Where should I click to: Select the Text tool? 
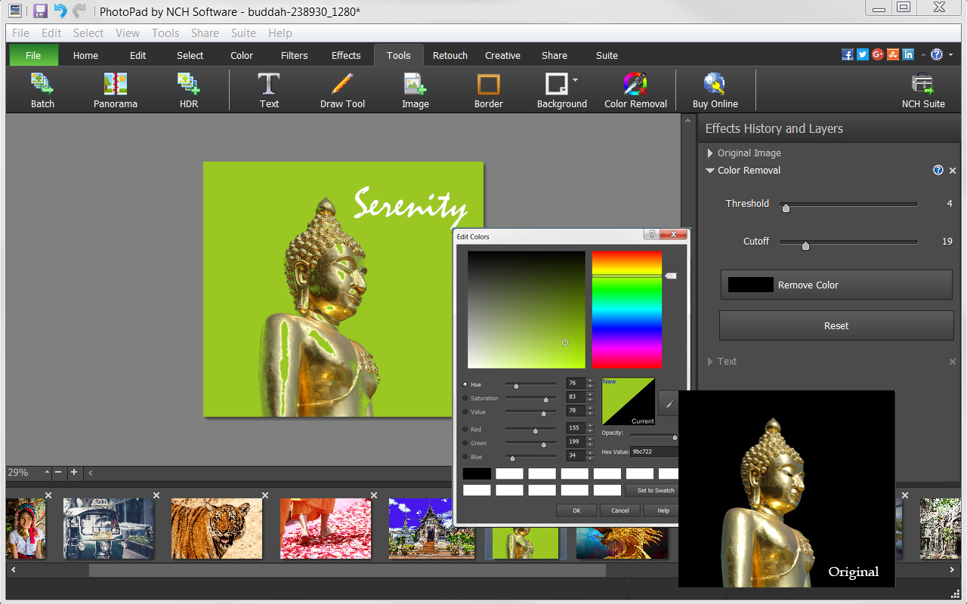pos(269,88)
